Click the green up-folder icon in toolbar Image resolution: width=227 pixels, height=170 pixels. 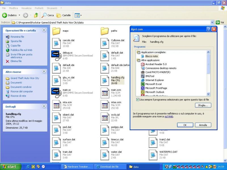coord(36,15)
